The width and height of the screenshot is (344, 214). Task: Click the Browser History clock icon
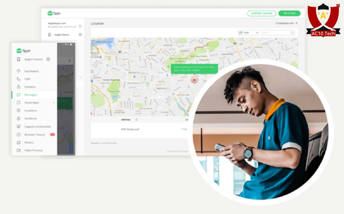(x=18, y=135)
